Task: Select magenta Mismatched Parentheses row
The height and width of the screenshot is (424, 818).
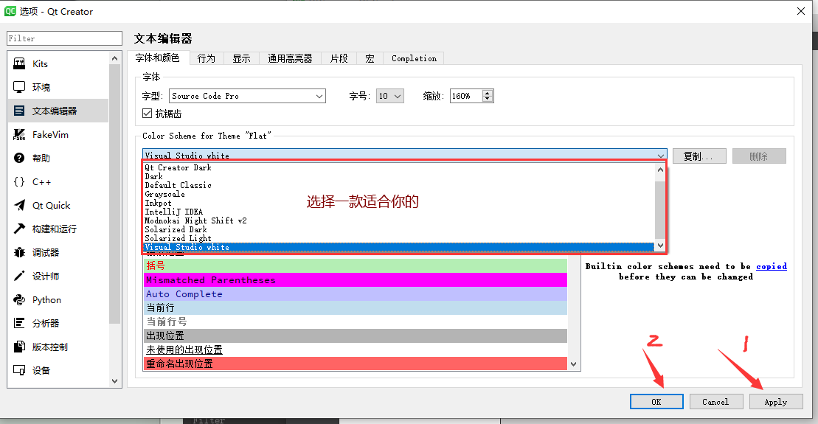Action: tap(356, 280)
